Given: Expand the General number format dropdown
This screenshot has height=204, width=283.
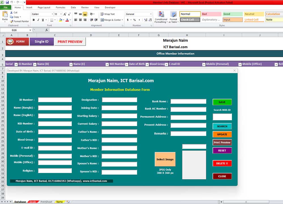Looking at the screenshot, I should pos(151,14).
